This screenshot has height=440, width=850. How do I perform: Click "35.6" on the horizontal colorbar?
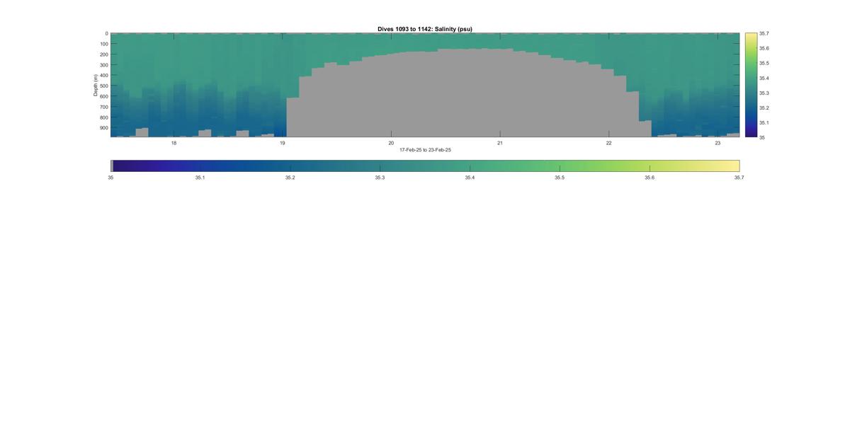650,178
